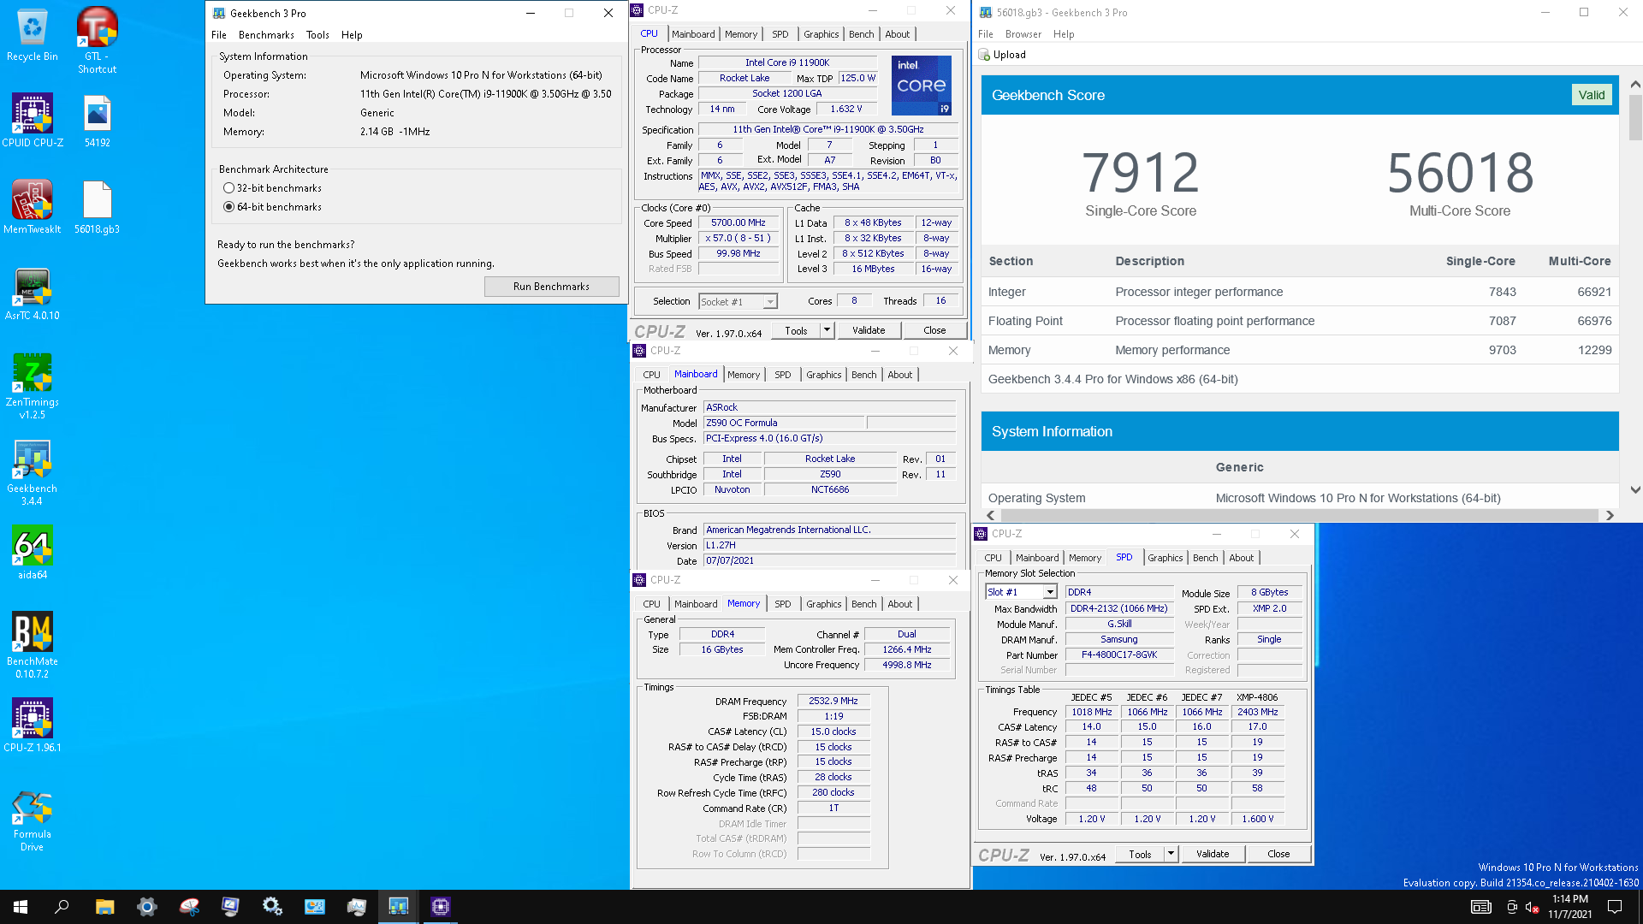Screen dimensions: 1643x924
Task: Open the Windows Start menu
Action: pos(21,907)
